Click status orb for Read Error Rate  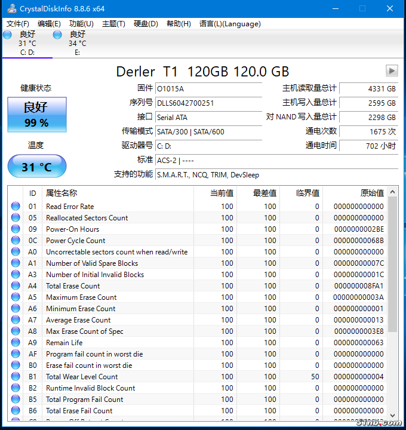point(16,207)
